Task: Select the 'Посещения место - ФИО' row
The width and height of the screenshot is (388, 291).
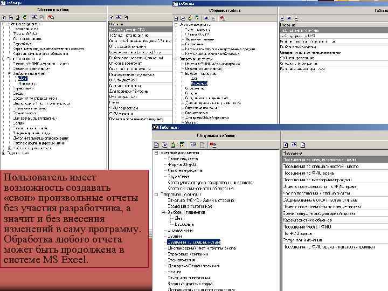Action: pyautogui.click(x=335, y=227)
